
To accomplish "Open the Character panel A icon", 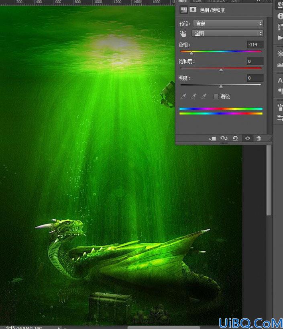I will (x=280, y=81).
